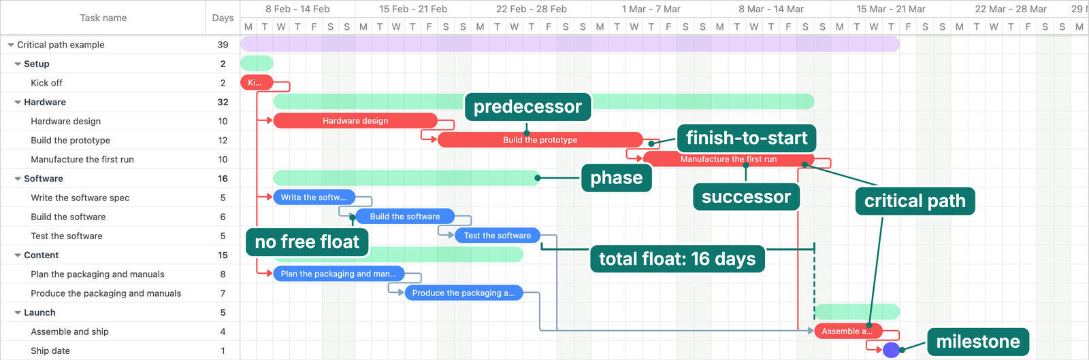Click the 16 days value for Software
The image size is (1089, 360).
coord(223,179)
